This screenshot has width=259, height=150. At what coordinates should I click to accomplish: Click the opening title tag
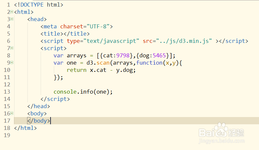(x=52, y=34)
